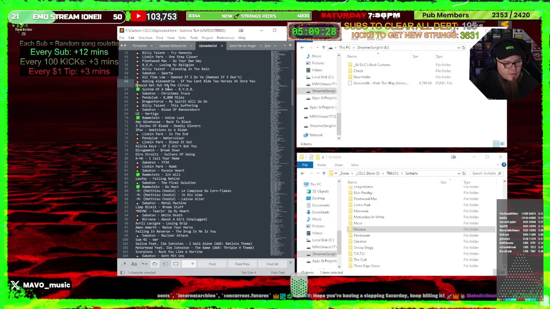Open the File menu in Sublime Text

pos(122,38)
